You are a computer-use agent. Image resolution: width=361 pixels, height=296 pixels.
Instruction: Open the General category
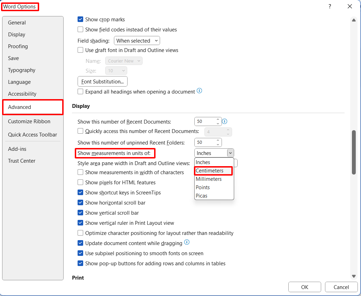tap(33, 23)
